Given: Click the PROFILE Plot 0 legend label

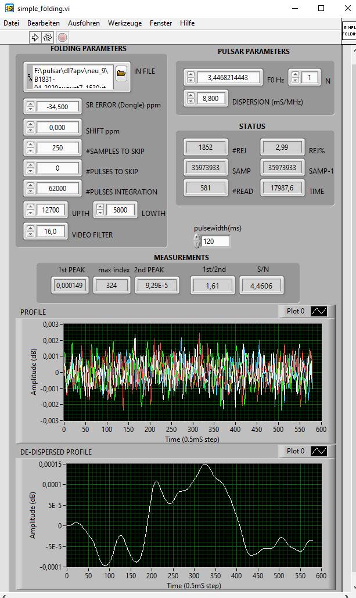Looking at the screenshot, I should point(296,311).
